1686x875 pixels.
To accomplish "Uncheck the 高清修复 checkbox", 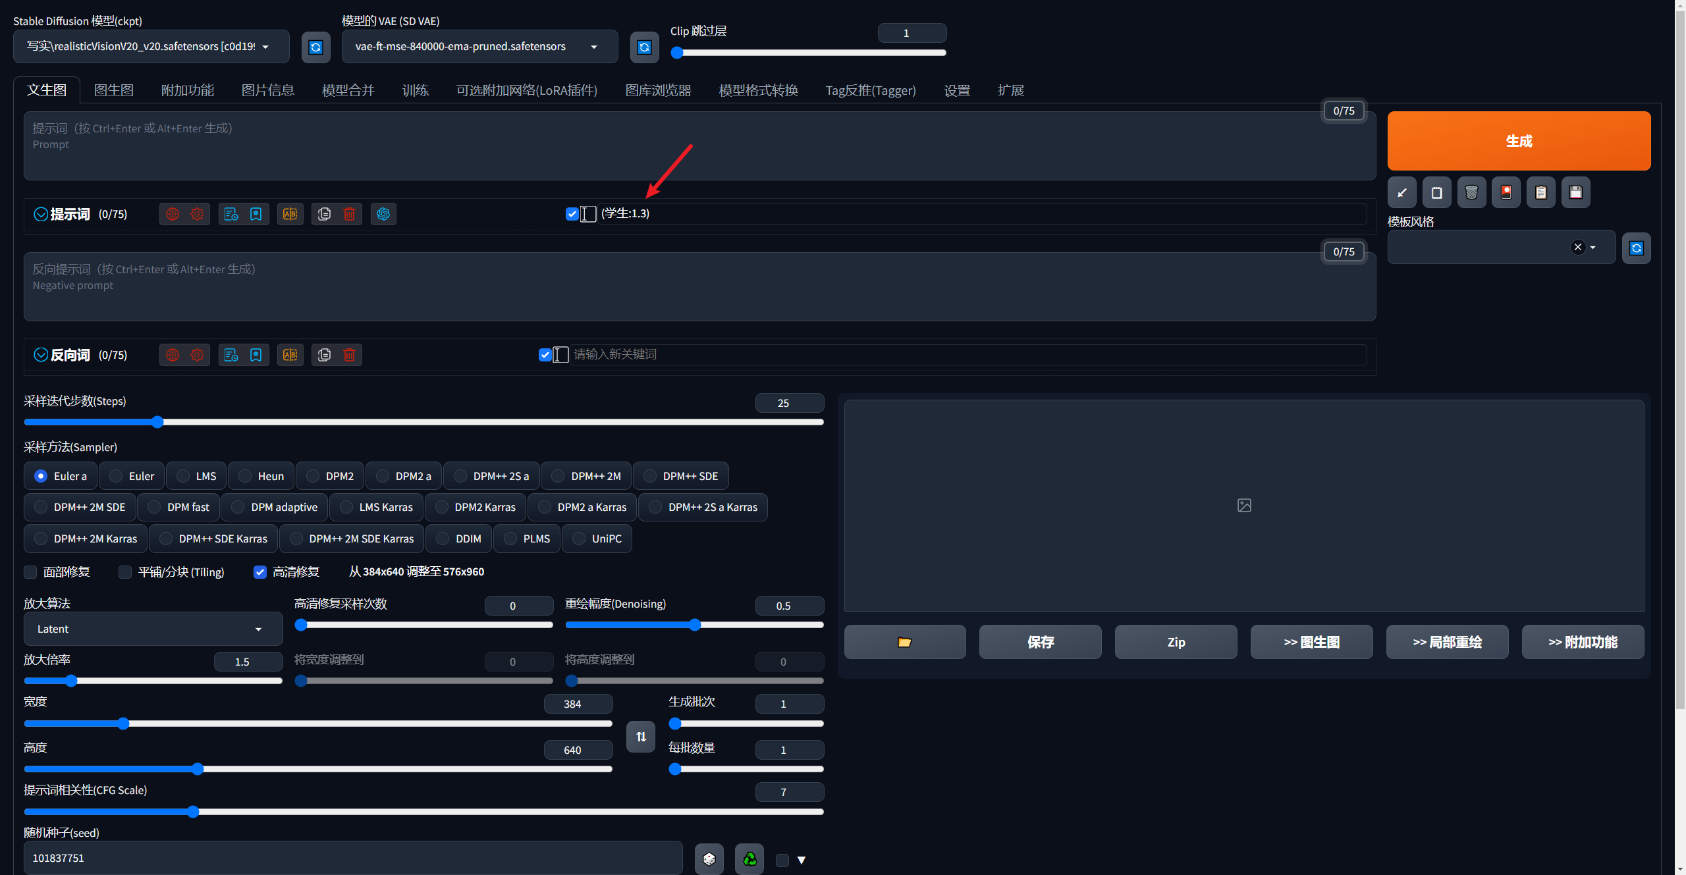I will (260, 572).
